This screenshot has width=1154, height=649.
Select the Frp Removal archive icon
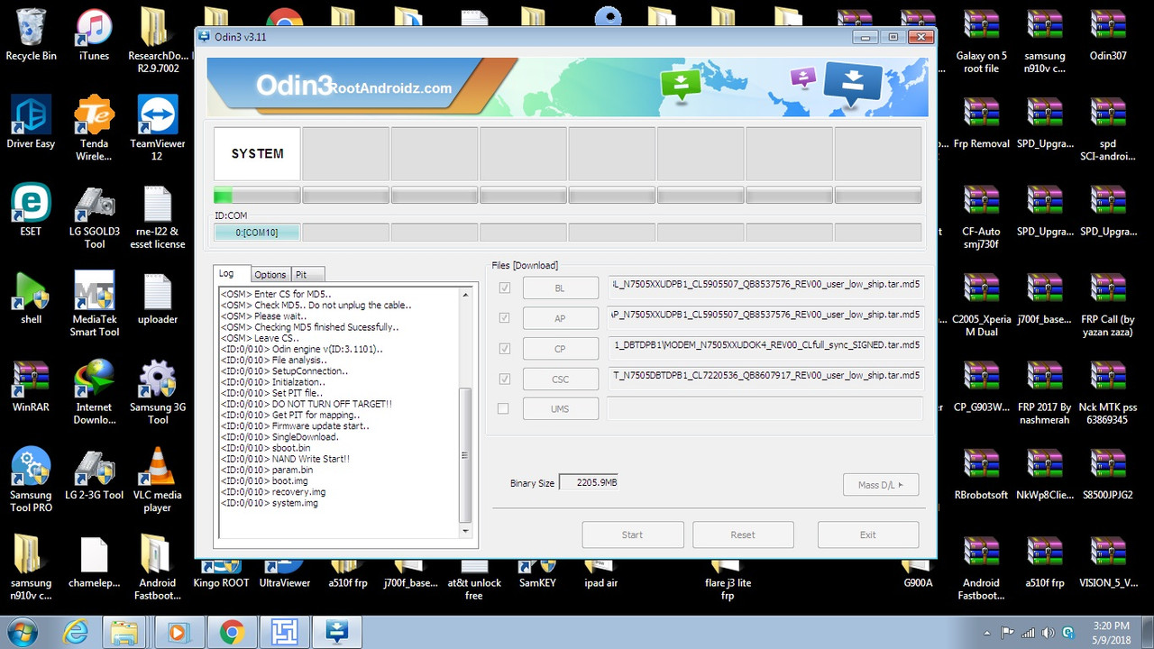click(981, 123)
